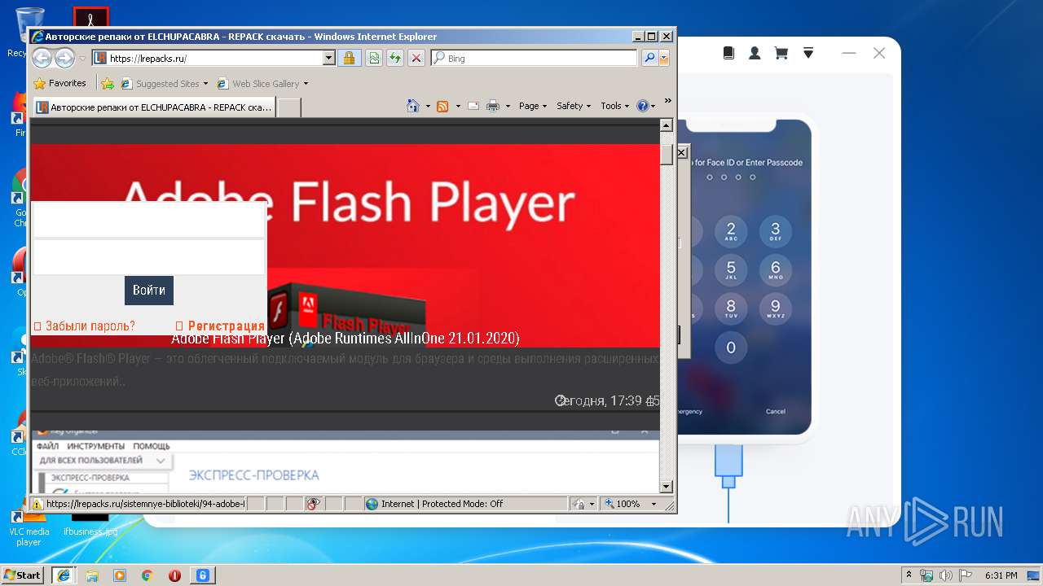Click the page scrollbar down arrow
Screen dimensions: 1043x586
pyautogui.click(x=666, y=487)
